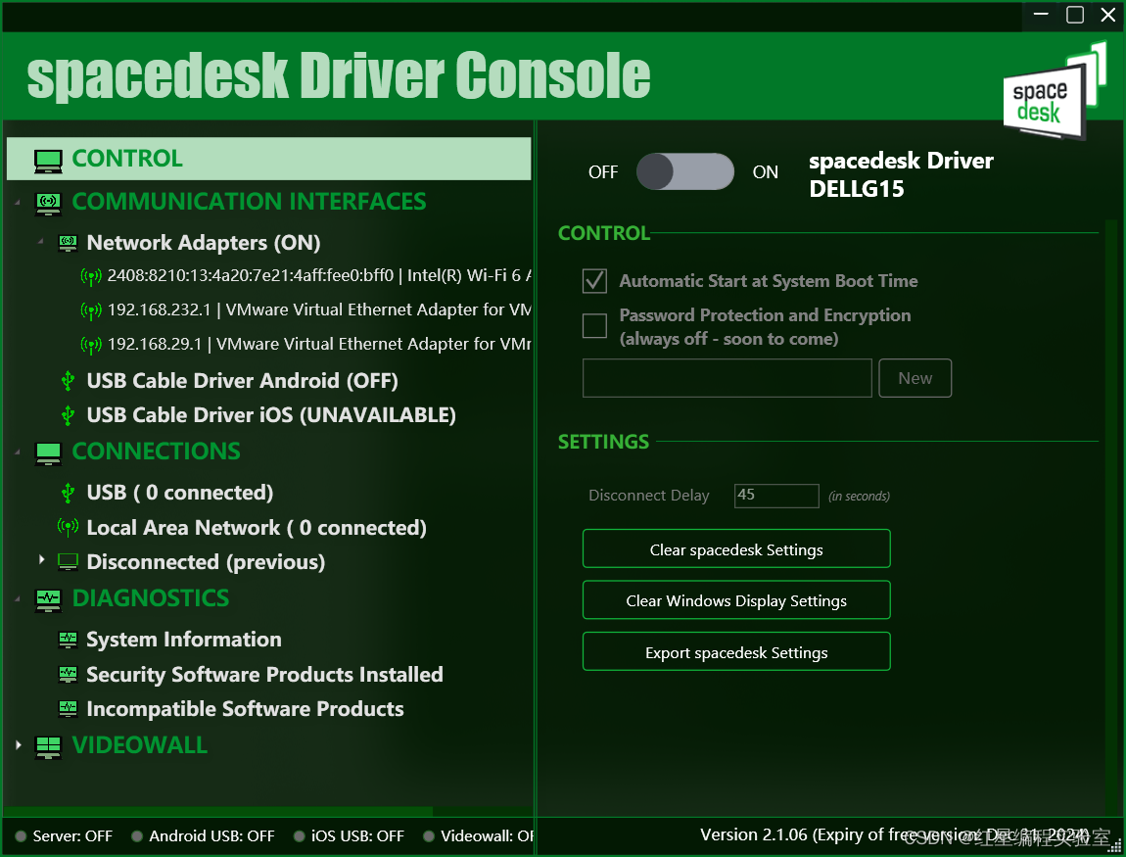Click the Server status indicator dot
Image resolution: width=1126 pixels, height=857 pixels.
click(21, 836)
